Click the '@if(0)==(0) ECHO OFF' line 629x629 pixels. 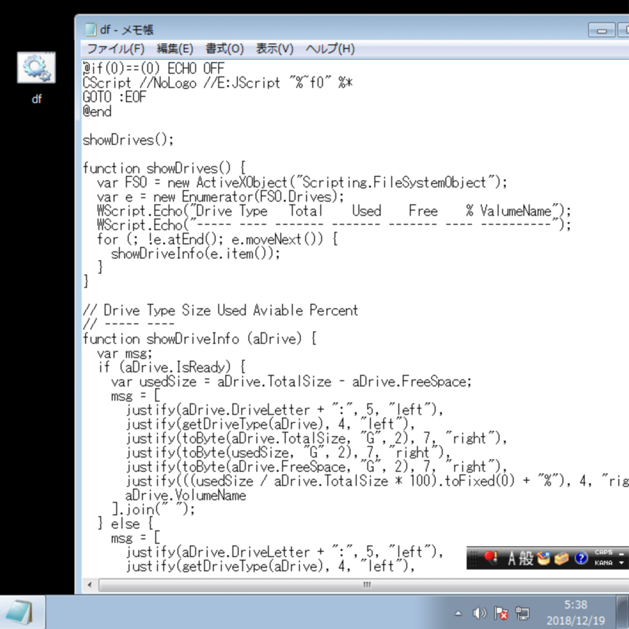tap(154, 69)
